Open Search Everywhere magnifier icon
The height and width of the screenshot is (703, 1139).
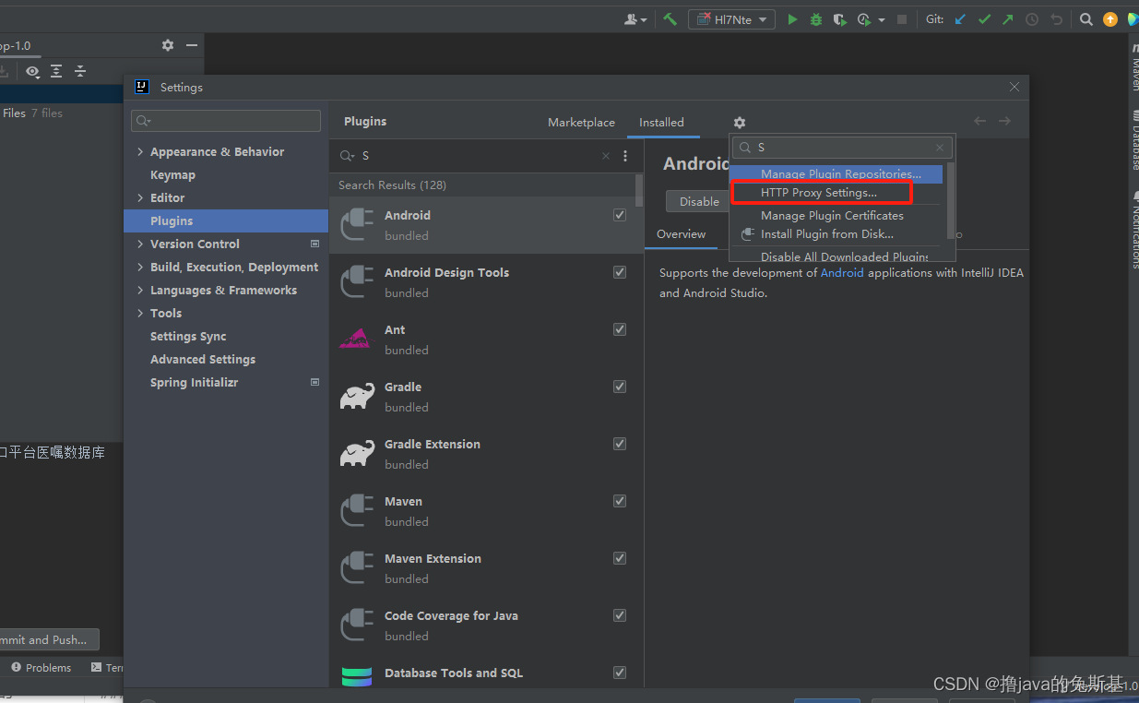[x=1086, y=19]
